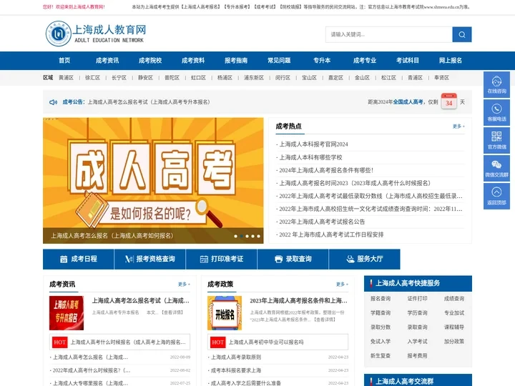The width and height of the screenshot is (515, 386).
Task: Open 成考院校 navigation menu item
Action: click(x=150, y=60)
